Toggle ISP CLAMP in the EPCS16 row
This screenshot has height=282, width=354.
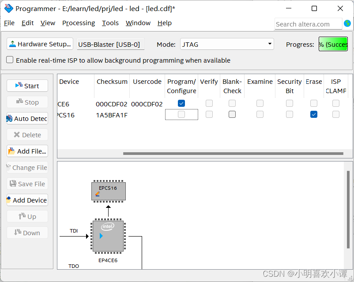point(336,114)
